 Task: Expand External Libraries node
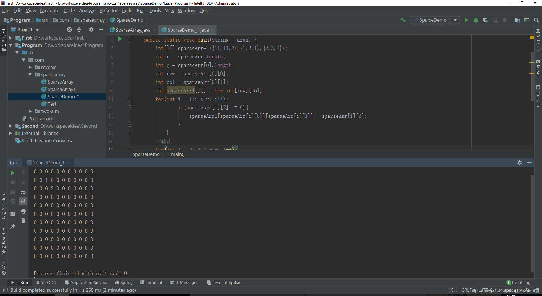coord(10,133)
